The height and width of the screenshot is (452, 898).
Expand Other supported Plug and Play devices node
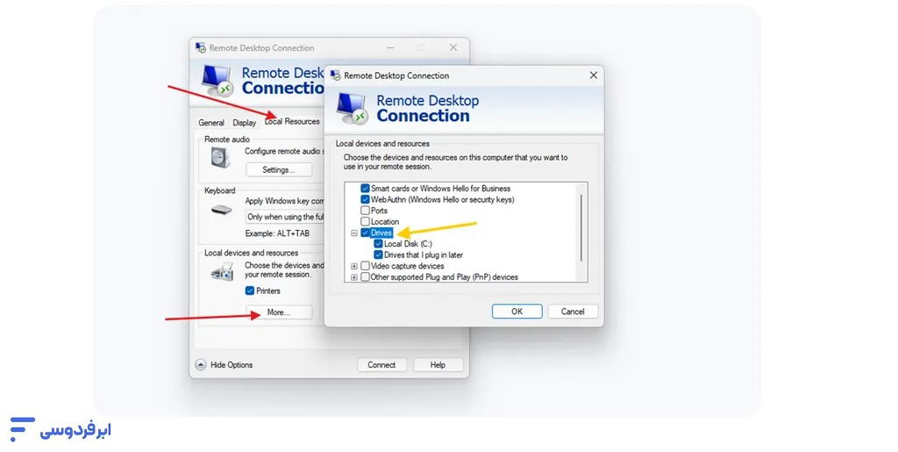(354, 277)
